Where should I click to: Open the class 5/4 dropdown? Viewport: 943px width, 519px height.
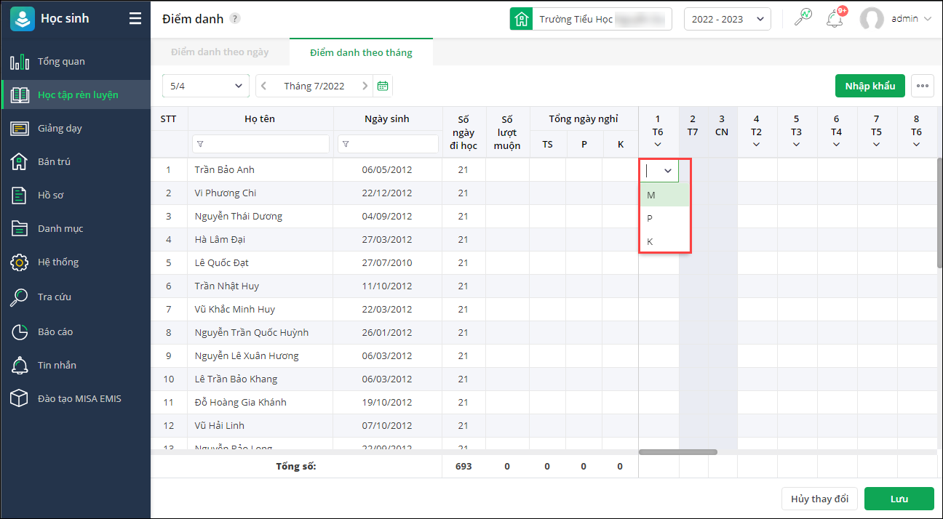pos(206,86)
